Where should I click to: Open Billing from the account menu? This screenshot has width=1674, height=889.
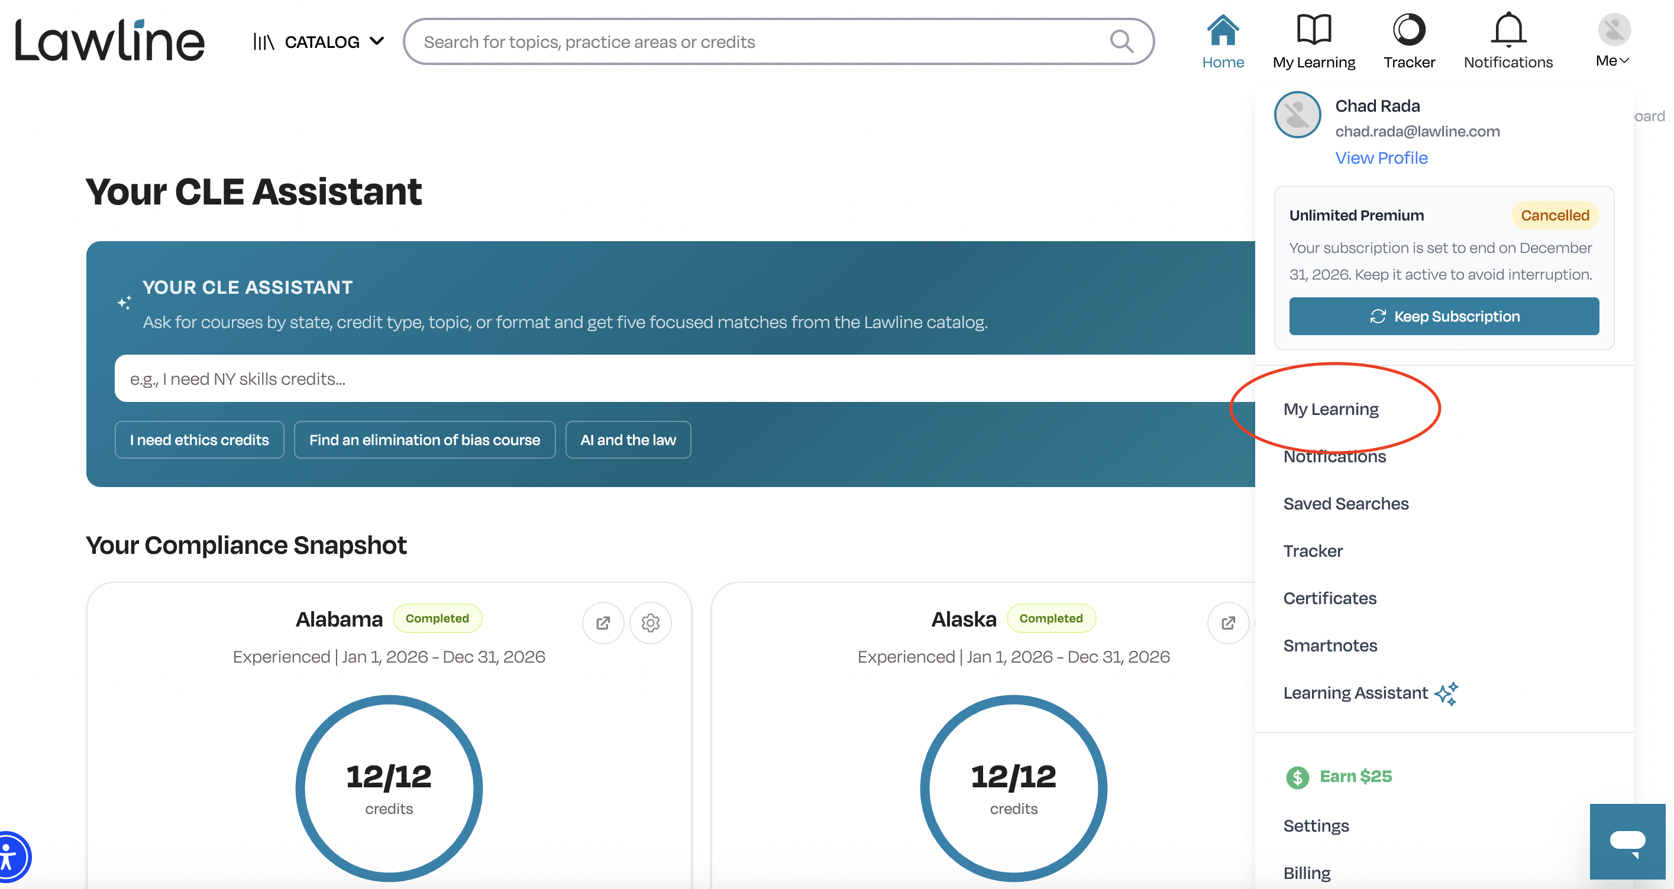click(1307, 874)
